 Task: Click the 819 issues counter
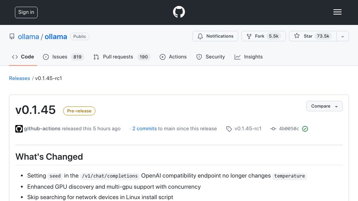pyautogui.click(x=78, y=57)
